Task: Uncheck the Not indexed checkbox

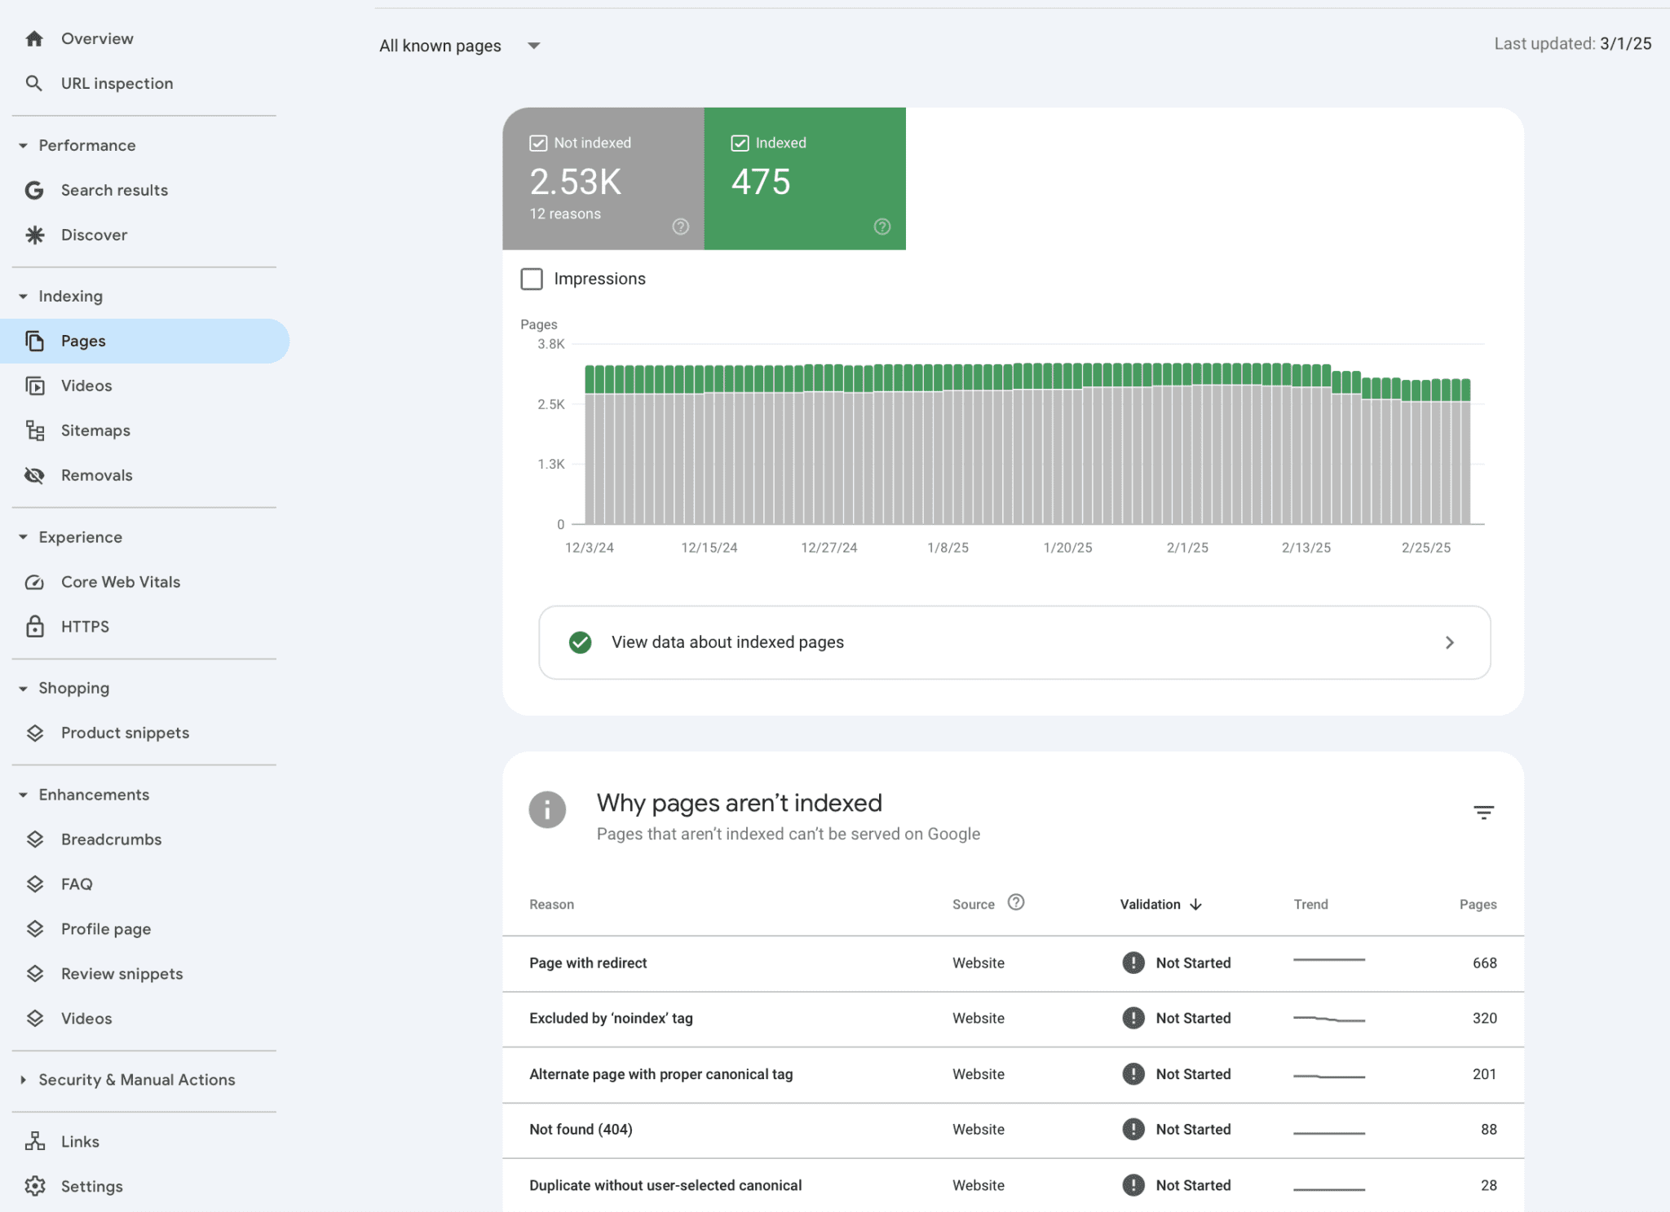Action: click(538, 143)
